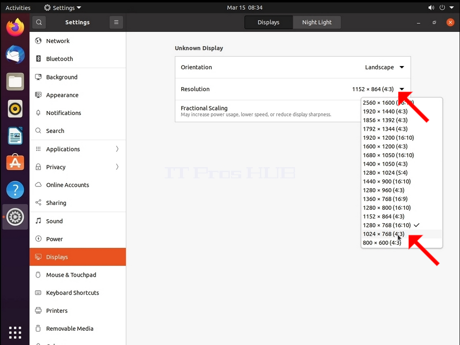Choose 800 × 600 (4:3) resolution

[x=402, y=243]
